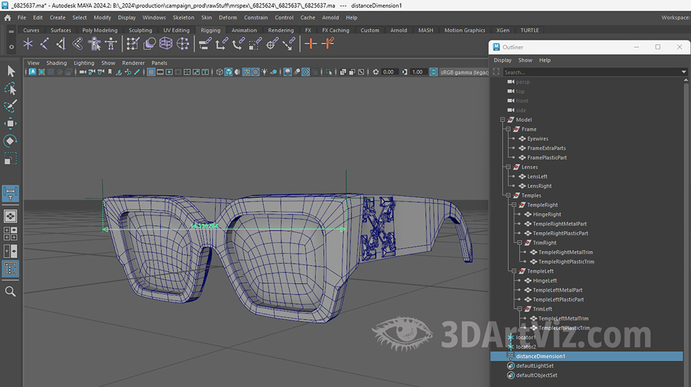This screenshot has height=387, width=691.
Task: Open the search magnifier in left sidebar
Action: [x=10, y=291]
